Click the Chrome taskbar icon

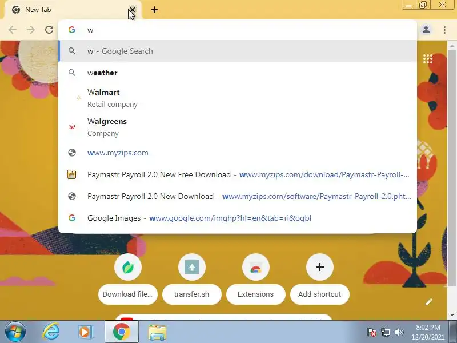click(122, 332)
